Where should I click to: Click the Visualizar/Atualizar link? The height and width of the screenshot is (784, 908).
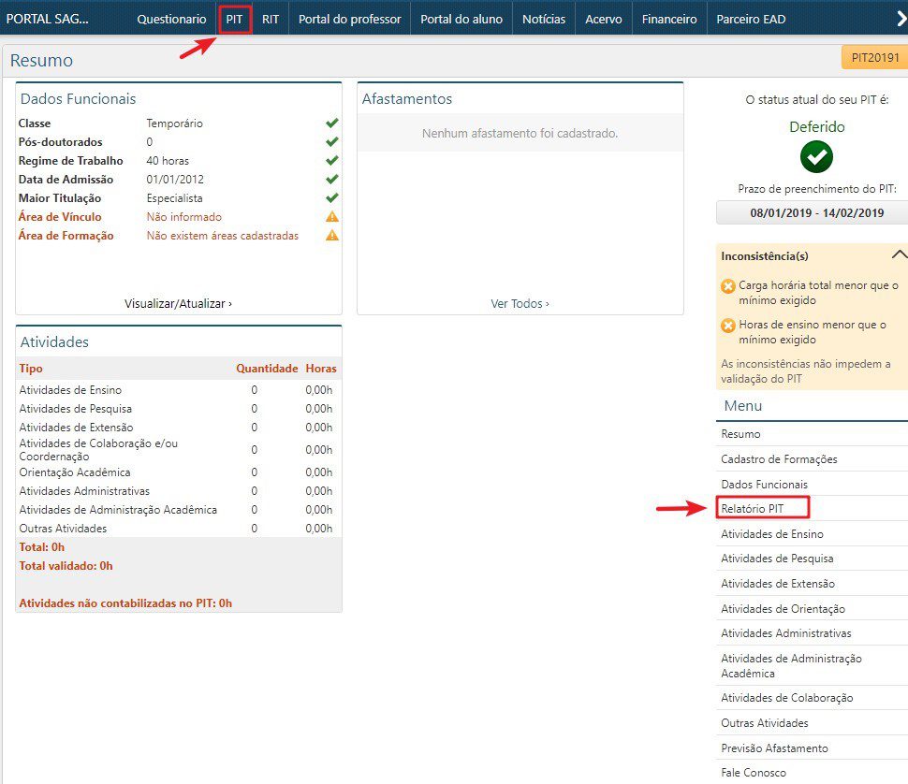178,303
